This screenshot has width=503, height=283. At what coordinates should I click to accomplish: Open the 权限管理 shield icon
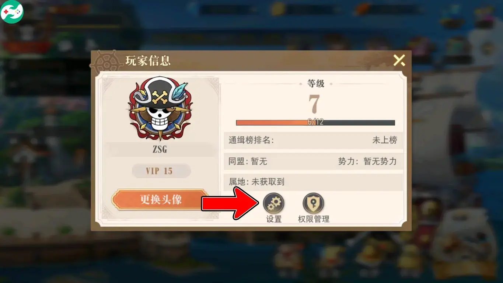pyautogui.click(x=313, y=203)
